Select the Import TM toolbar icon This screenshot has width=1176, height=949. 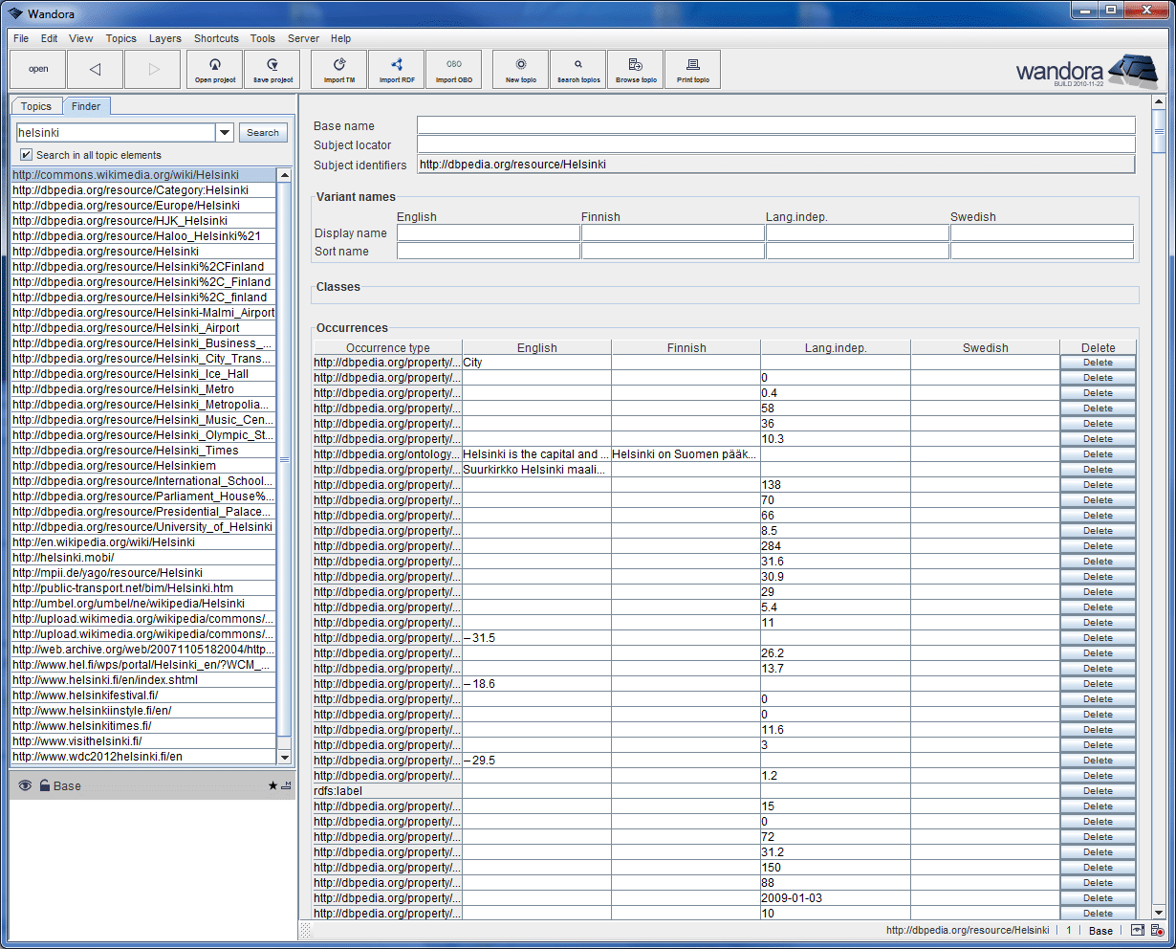[338, 69]
